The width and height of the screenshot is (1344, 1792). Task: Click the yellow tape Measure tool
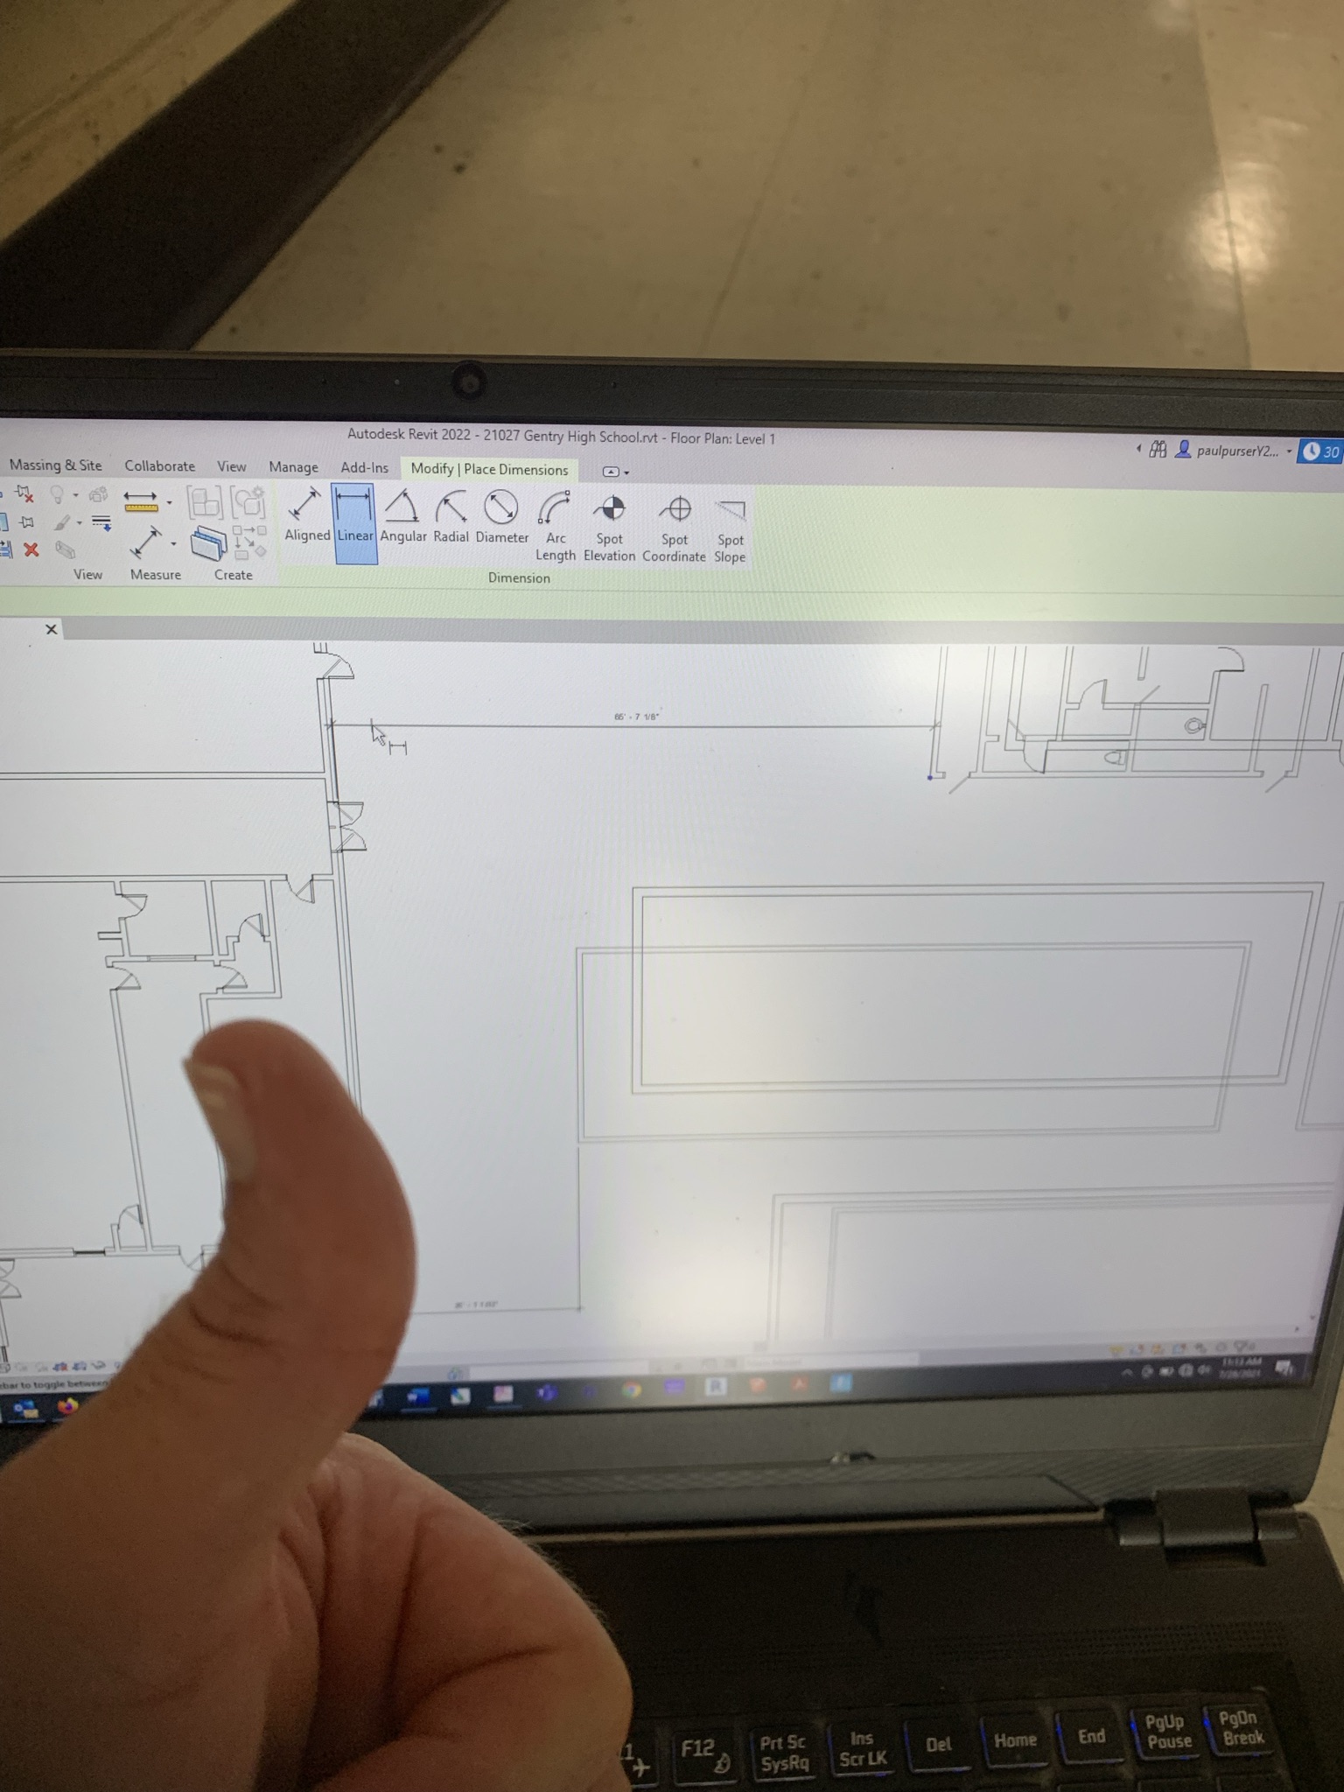140,501
